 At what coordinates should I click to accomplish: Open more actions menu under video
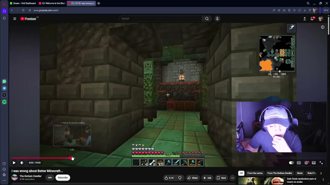point(232,178)
